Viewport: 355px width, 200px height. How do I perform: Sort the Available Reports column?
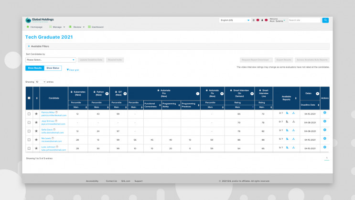point(296,98)
